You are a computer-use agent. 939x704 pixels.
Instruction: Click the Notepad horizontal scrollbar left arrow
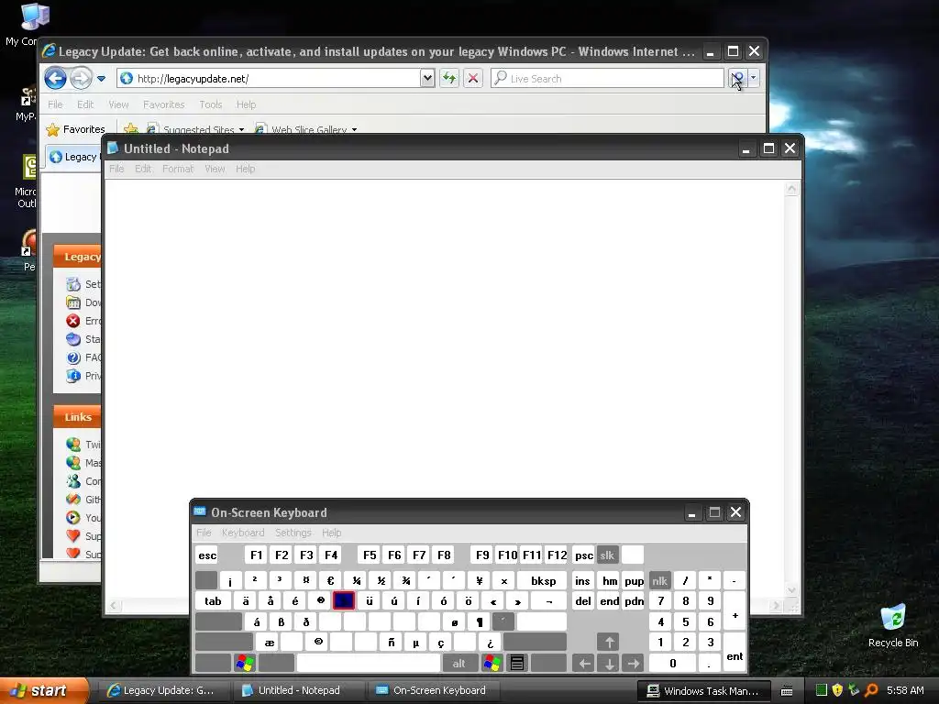(x=114, y=606)
